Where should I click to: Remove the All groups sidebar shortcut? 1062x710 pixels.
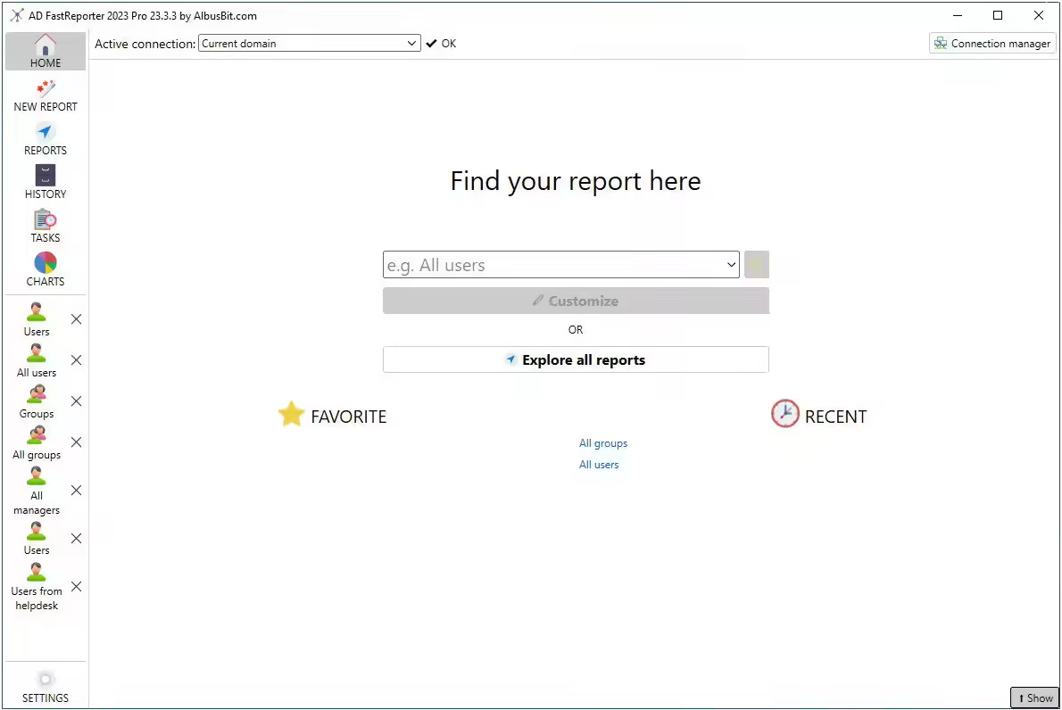tap(77, 442)
